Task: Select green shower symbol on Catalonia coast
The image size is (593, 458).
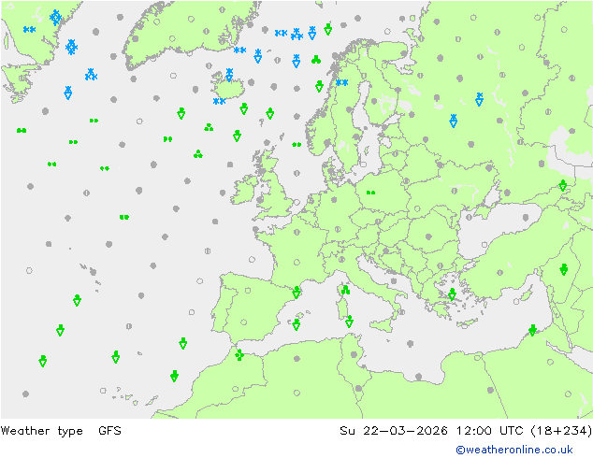Action: click(296, 293)
